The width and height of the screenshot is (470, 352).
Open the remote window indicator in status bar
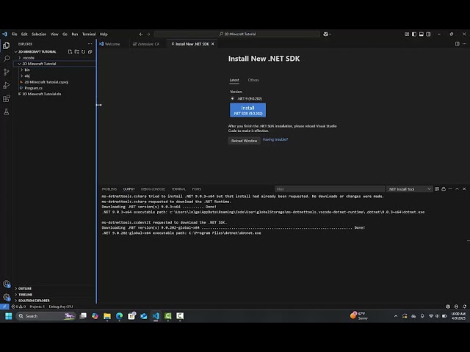4,307
